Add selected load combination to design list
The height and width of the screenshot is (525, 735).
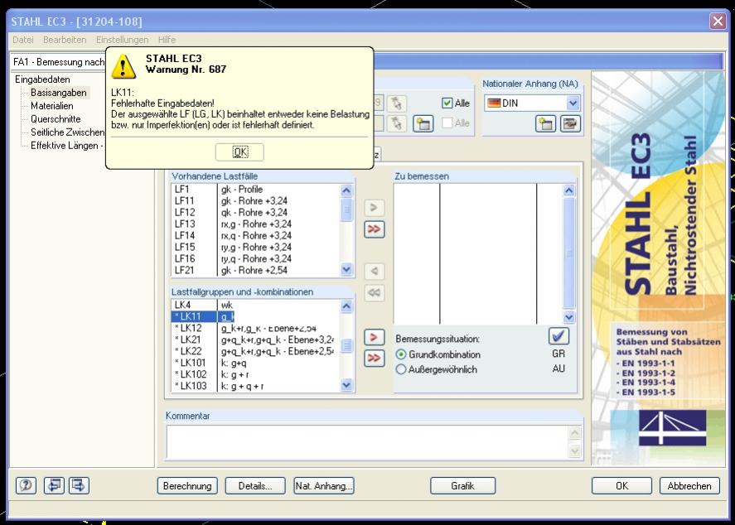point(374,337)
